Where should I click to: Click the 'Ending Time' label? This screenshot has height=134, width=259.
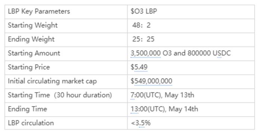27,109
